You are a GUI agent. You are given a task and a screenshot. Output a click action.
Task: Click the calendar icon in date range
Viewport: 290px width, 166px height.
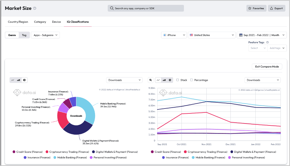[x=241, y=35]
